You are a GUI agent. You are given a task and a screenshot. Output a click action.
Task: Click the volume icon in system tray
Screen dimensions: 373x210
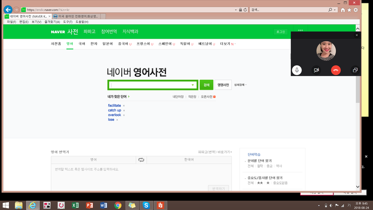(331, 205)
